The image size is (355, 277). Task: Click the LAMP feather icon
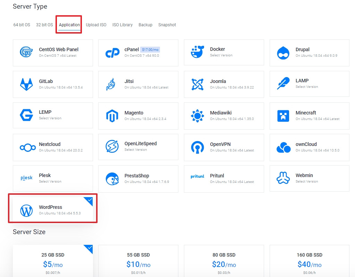pos(283,83)
